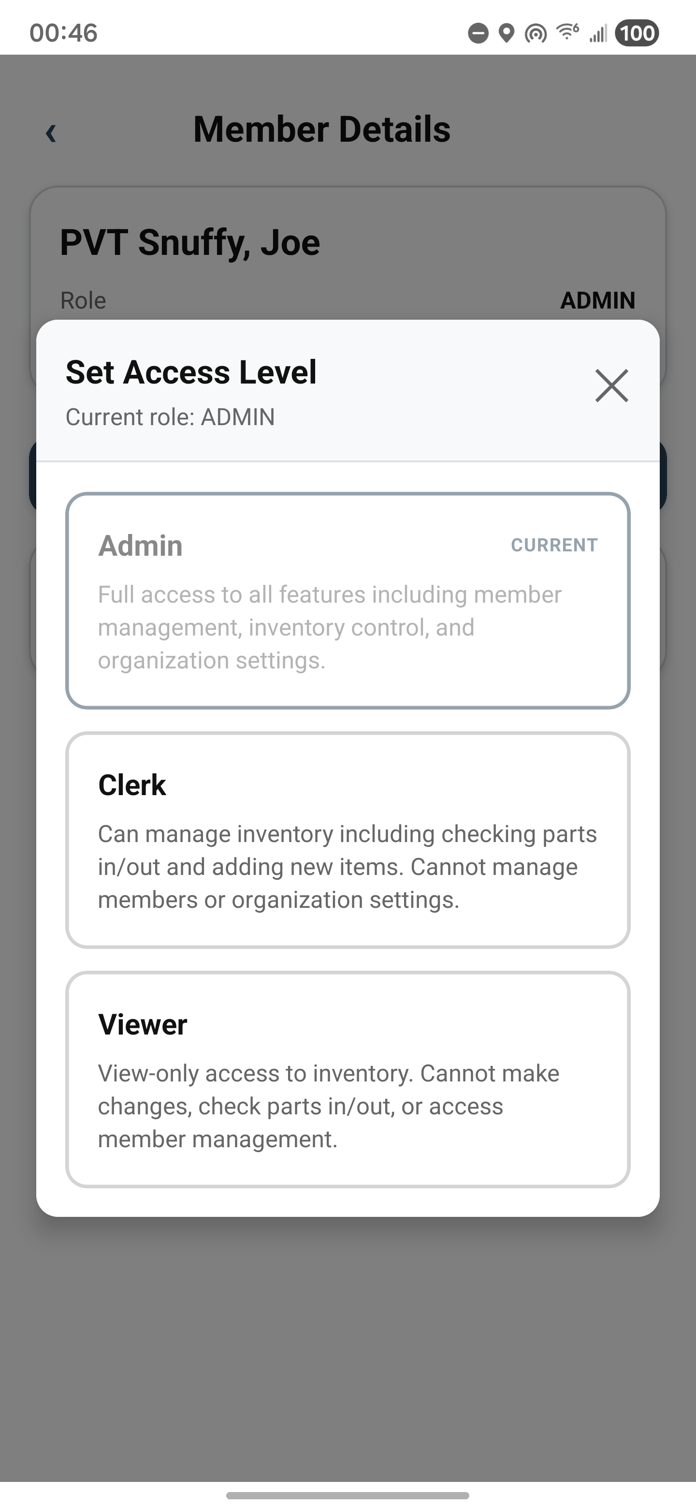Viewport: 696px width, 1509px height.
Task: Tap the hotspot icon in the status bar
Action: click(x=535, y=33)
